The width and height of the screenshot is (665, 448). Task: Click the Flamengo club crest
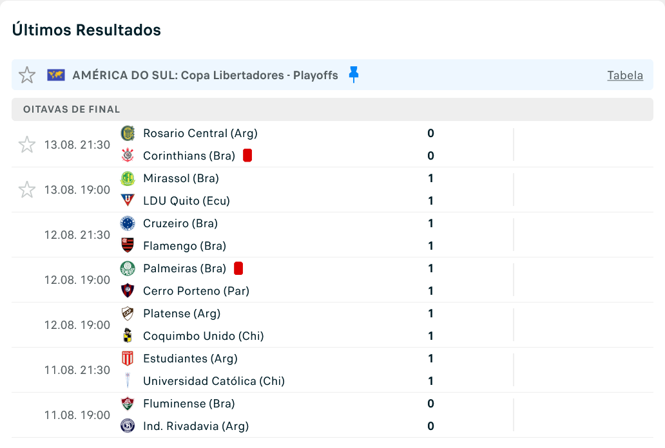(x=128, y=245)
